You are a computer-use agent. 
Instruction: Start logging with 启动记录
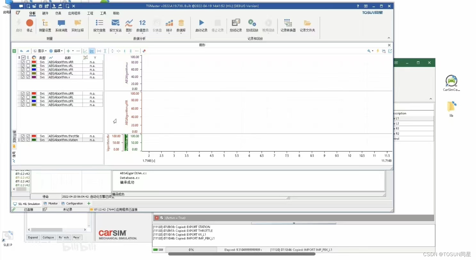click(x=201, y=25)
